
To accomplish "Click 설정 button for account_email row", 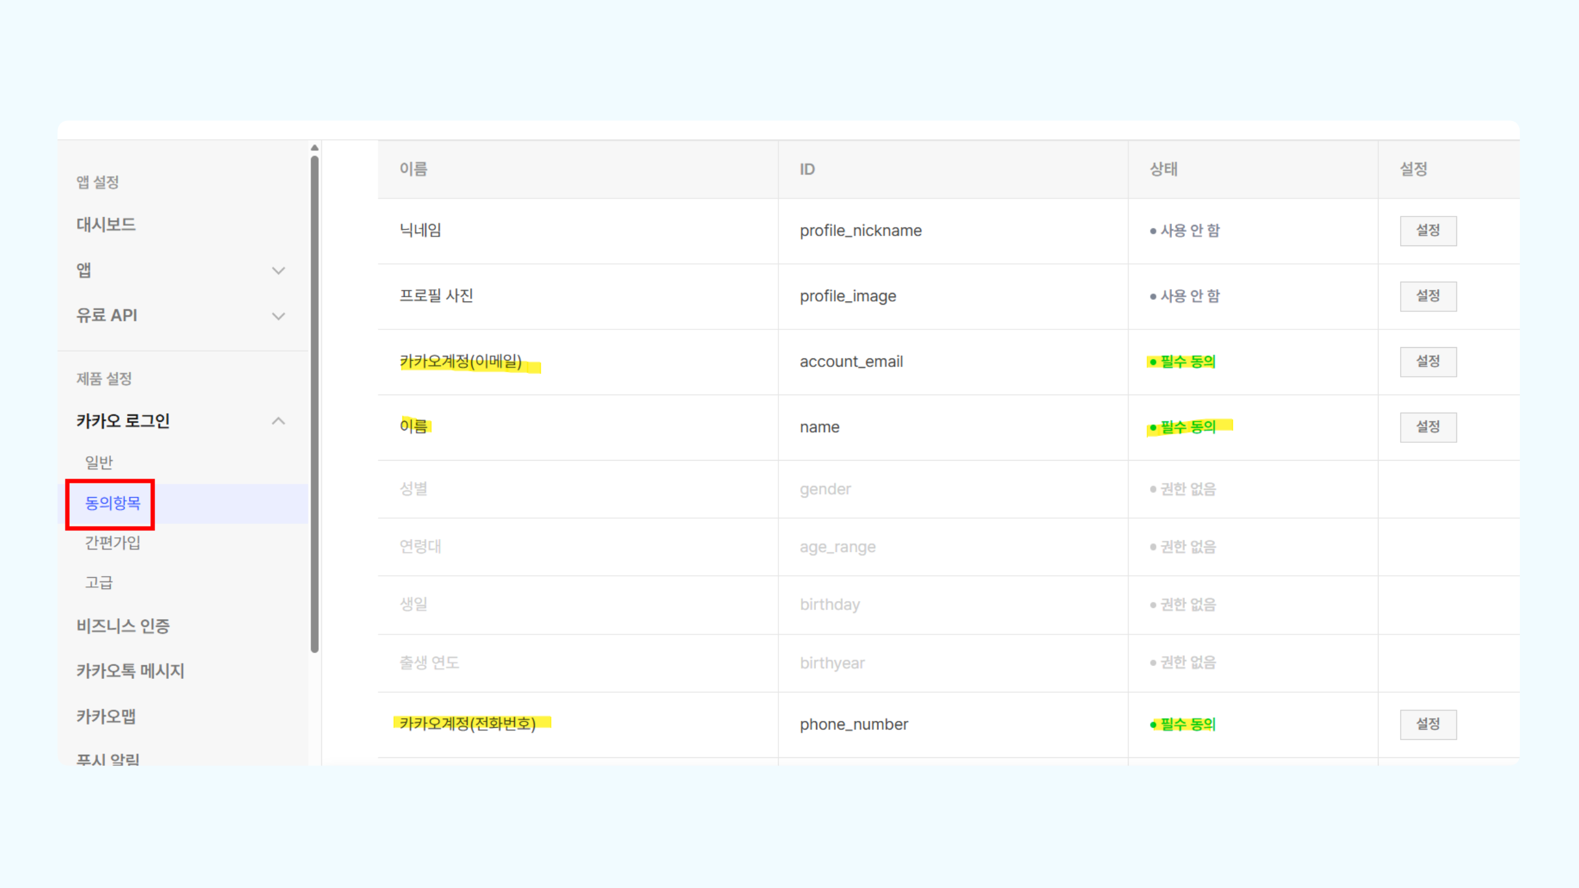I will [1428, 361].
